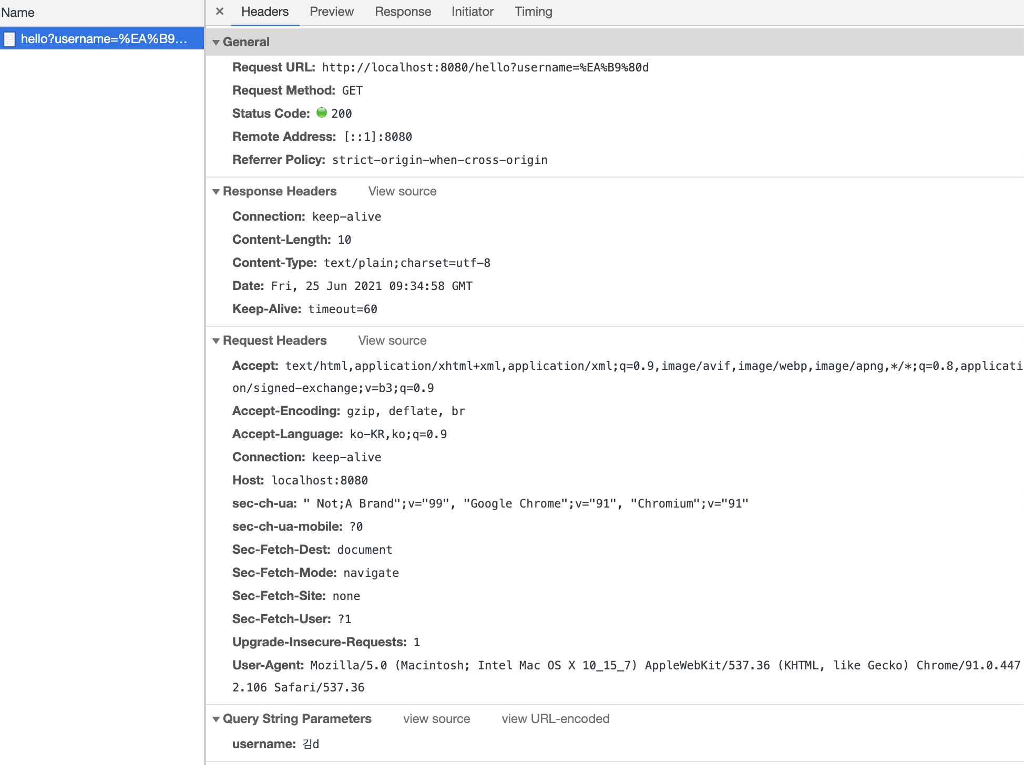Close the request details panel
1024x765 pixels.
click(x=220, y=12)
